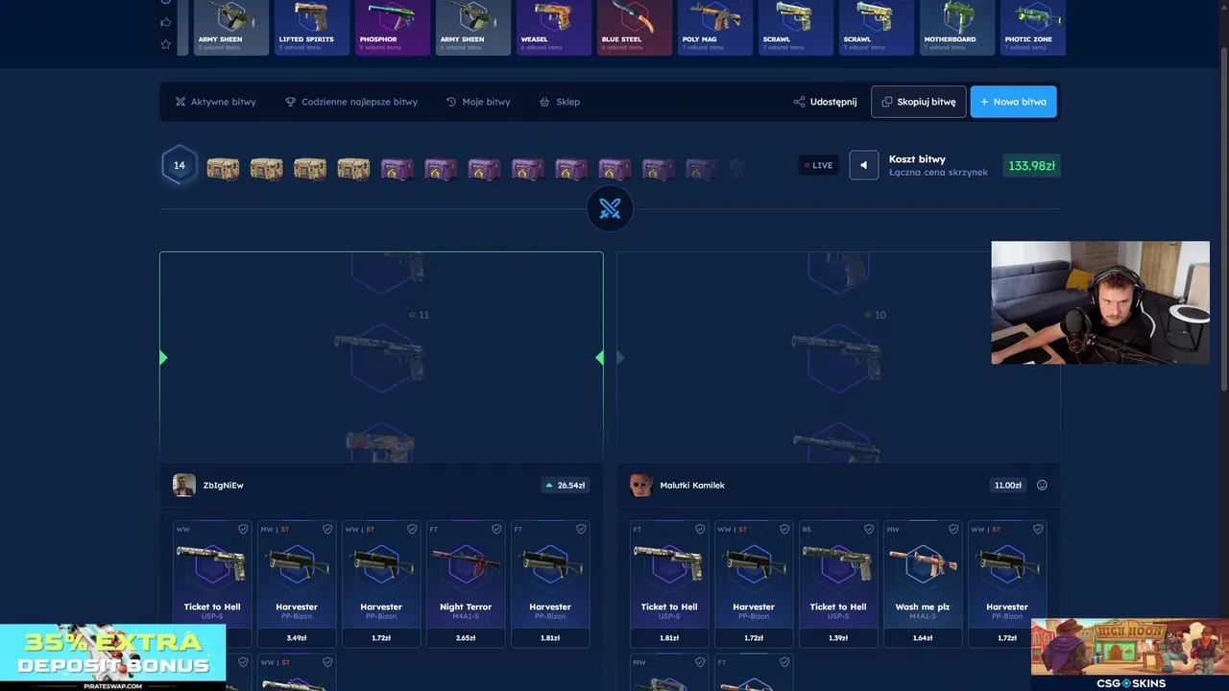Open the emoji reaction icon beside Malutki Kamilek
Image resolution: width=1229 pixels, height=691 pixels.
(x=1042, y=486)
